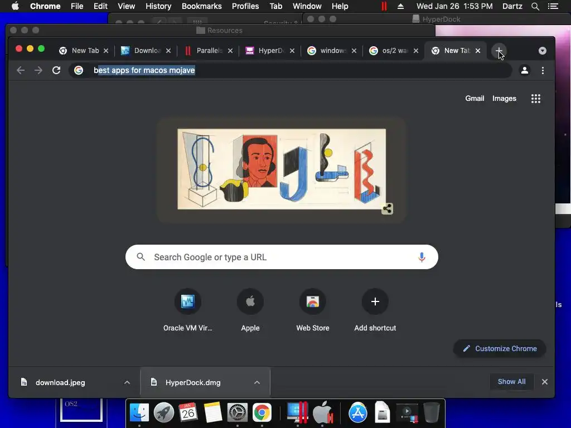Open App Store from the Dock
Viewport: 571px width, 428px height.
pyautogui.click(x=358, y=413)
